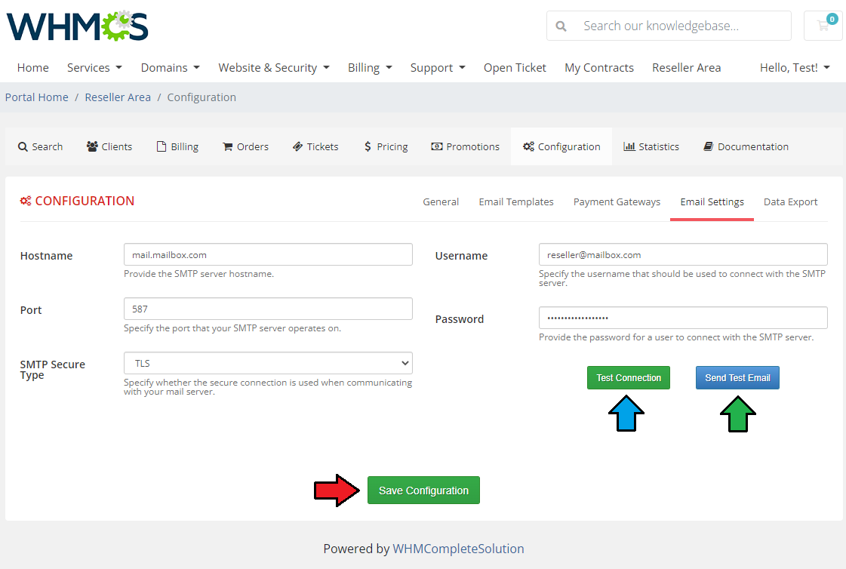
Task: Go to Home in the main menu
Action: point(33,68)
